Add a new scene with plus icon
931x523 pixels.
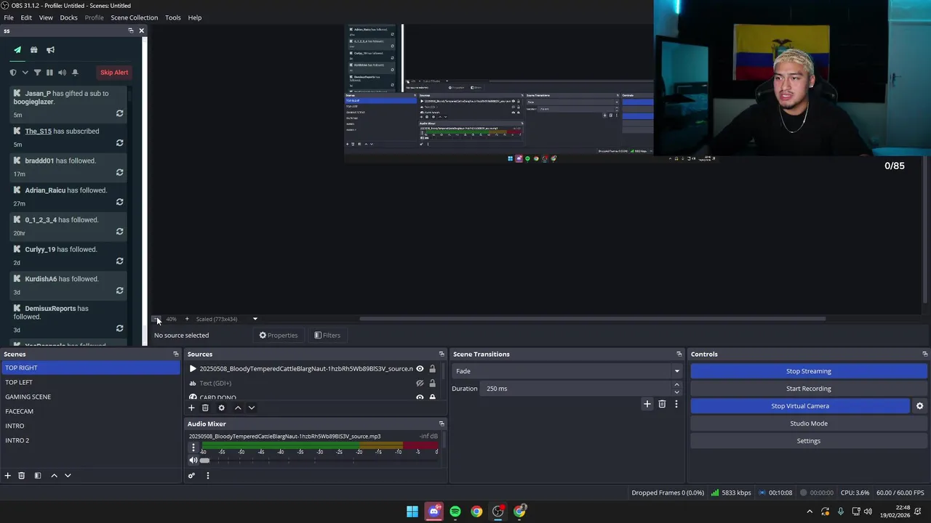[8, 476]
